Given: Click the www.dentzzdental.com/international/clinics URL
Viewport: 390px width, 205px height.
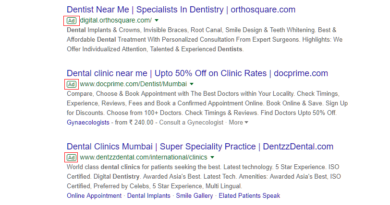Looking at the screenshot, I should tap(143, 158).
